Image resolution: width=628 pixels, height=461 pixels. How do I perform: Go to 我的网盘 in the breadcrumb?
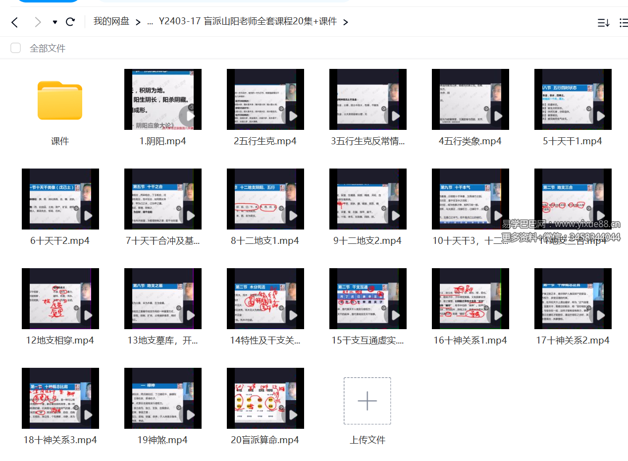click(111, 22)
